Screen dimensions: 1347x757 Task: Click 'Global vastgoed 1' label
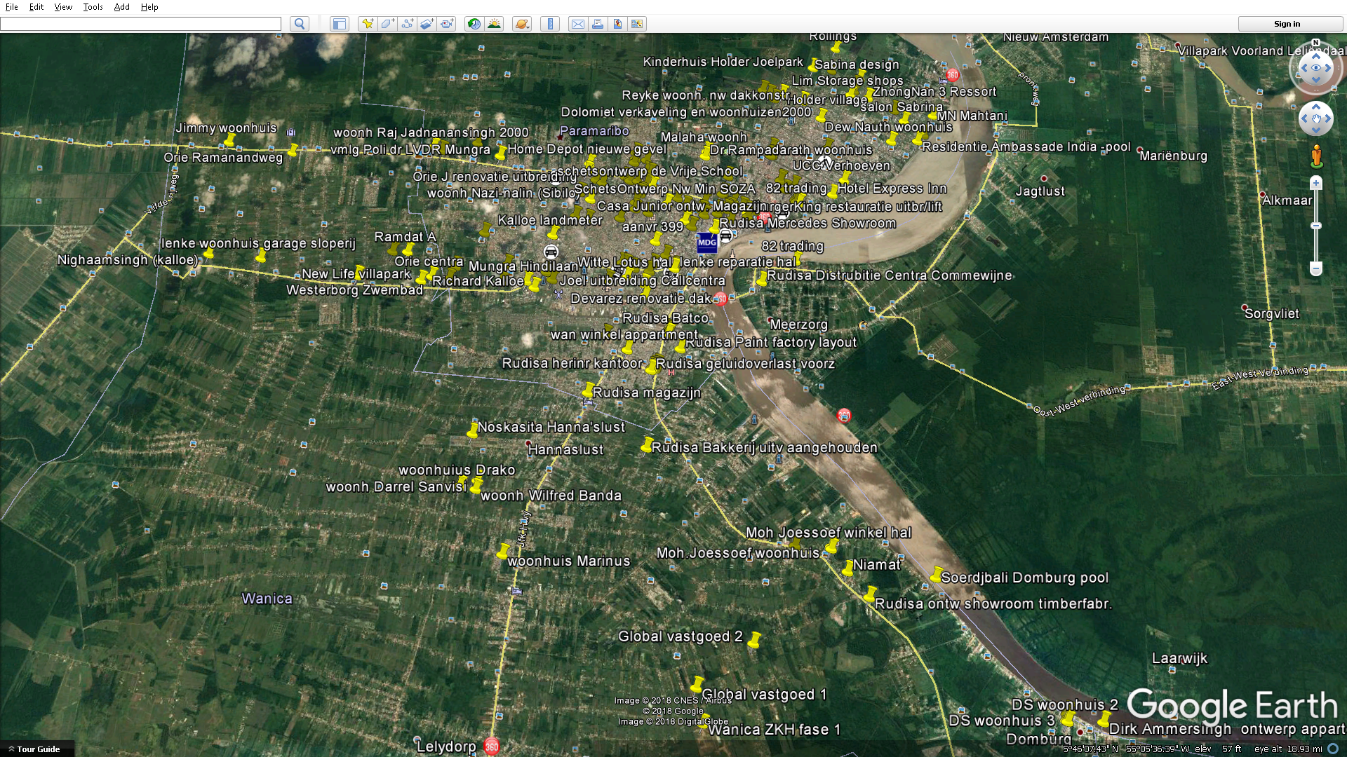(x=764, y=695)
